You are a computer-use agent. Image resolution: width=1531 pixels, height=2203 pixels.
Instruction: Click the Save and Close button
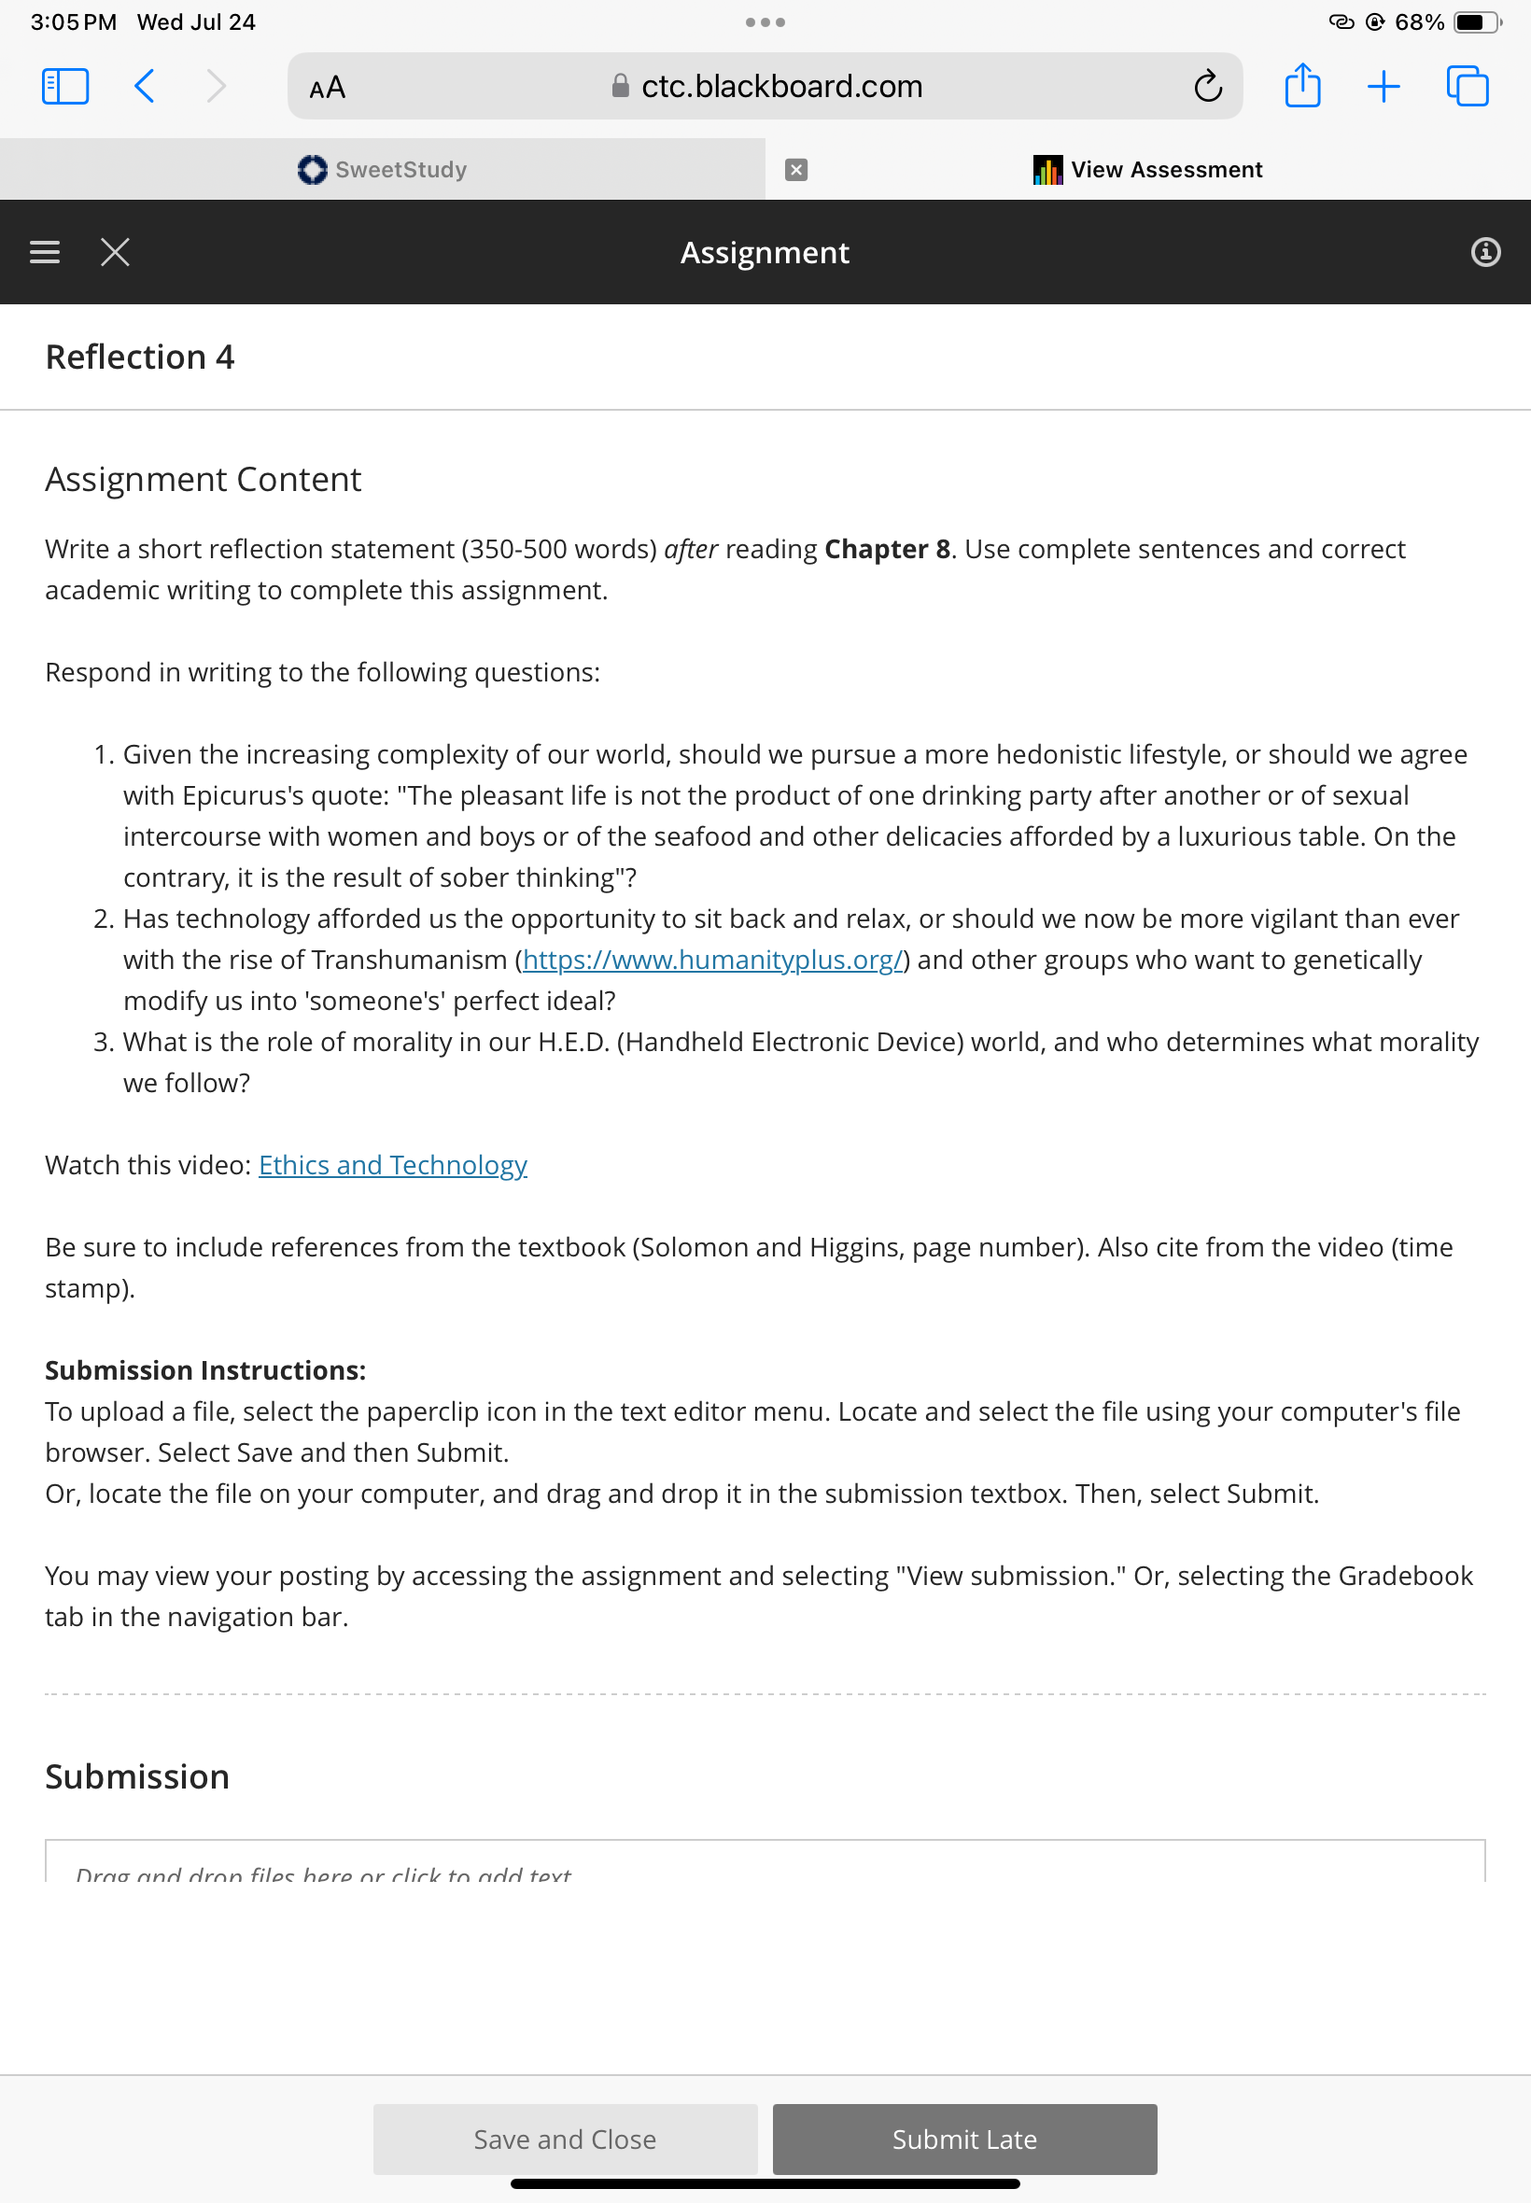pos(565,2139)
